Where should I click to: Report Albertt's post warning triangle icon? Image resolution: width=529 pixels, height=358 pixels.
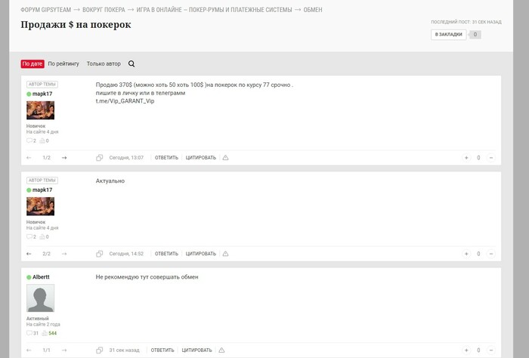pos(221,350)
